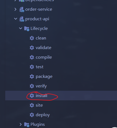Click the gear icon next to verify
117x128 pixels.
click(x=32, y=86)
